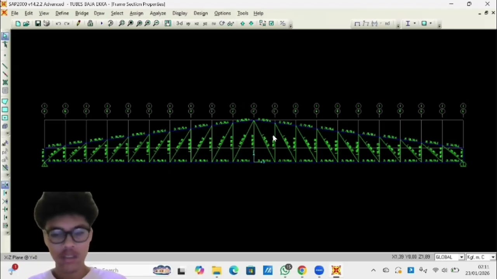Show the deformed shape
Viewport: 497px width, 279px height.
pos(366,24)
